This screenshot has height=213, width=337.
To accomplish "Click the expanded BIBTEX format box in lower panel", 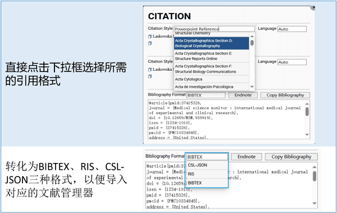I will pos(207,157).
